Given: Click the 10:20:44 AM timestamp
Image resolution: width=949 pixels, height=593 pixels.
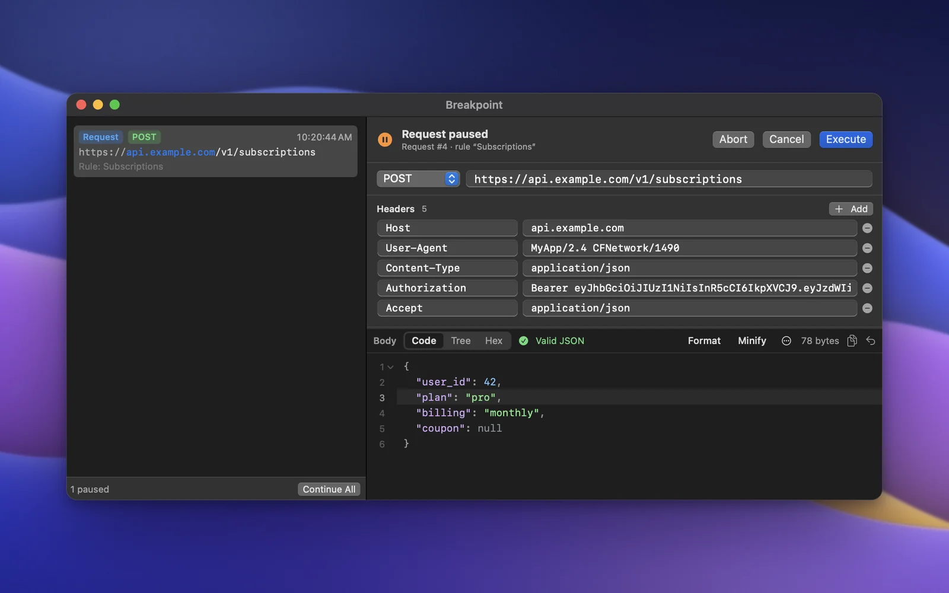Looking at the screenshot, I should coord(324,138).
